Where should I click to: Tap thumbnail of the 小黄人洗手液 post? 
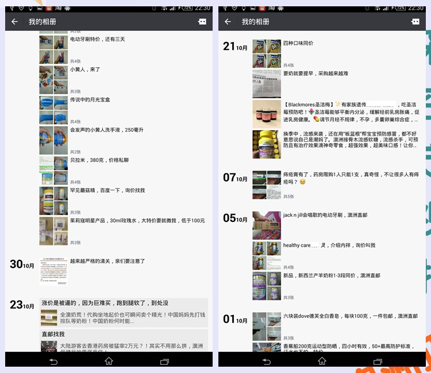[53, 140]
